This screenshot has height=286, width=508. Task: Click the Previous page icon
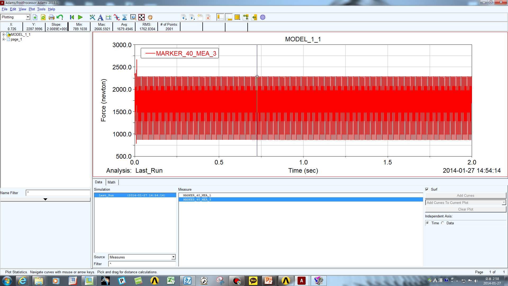click(184, 17)
